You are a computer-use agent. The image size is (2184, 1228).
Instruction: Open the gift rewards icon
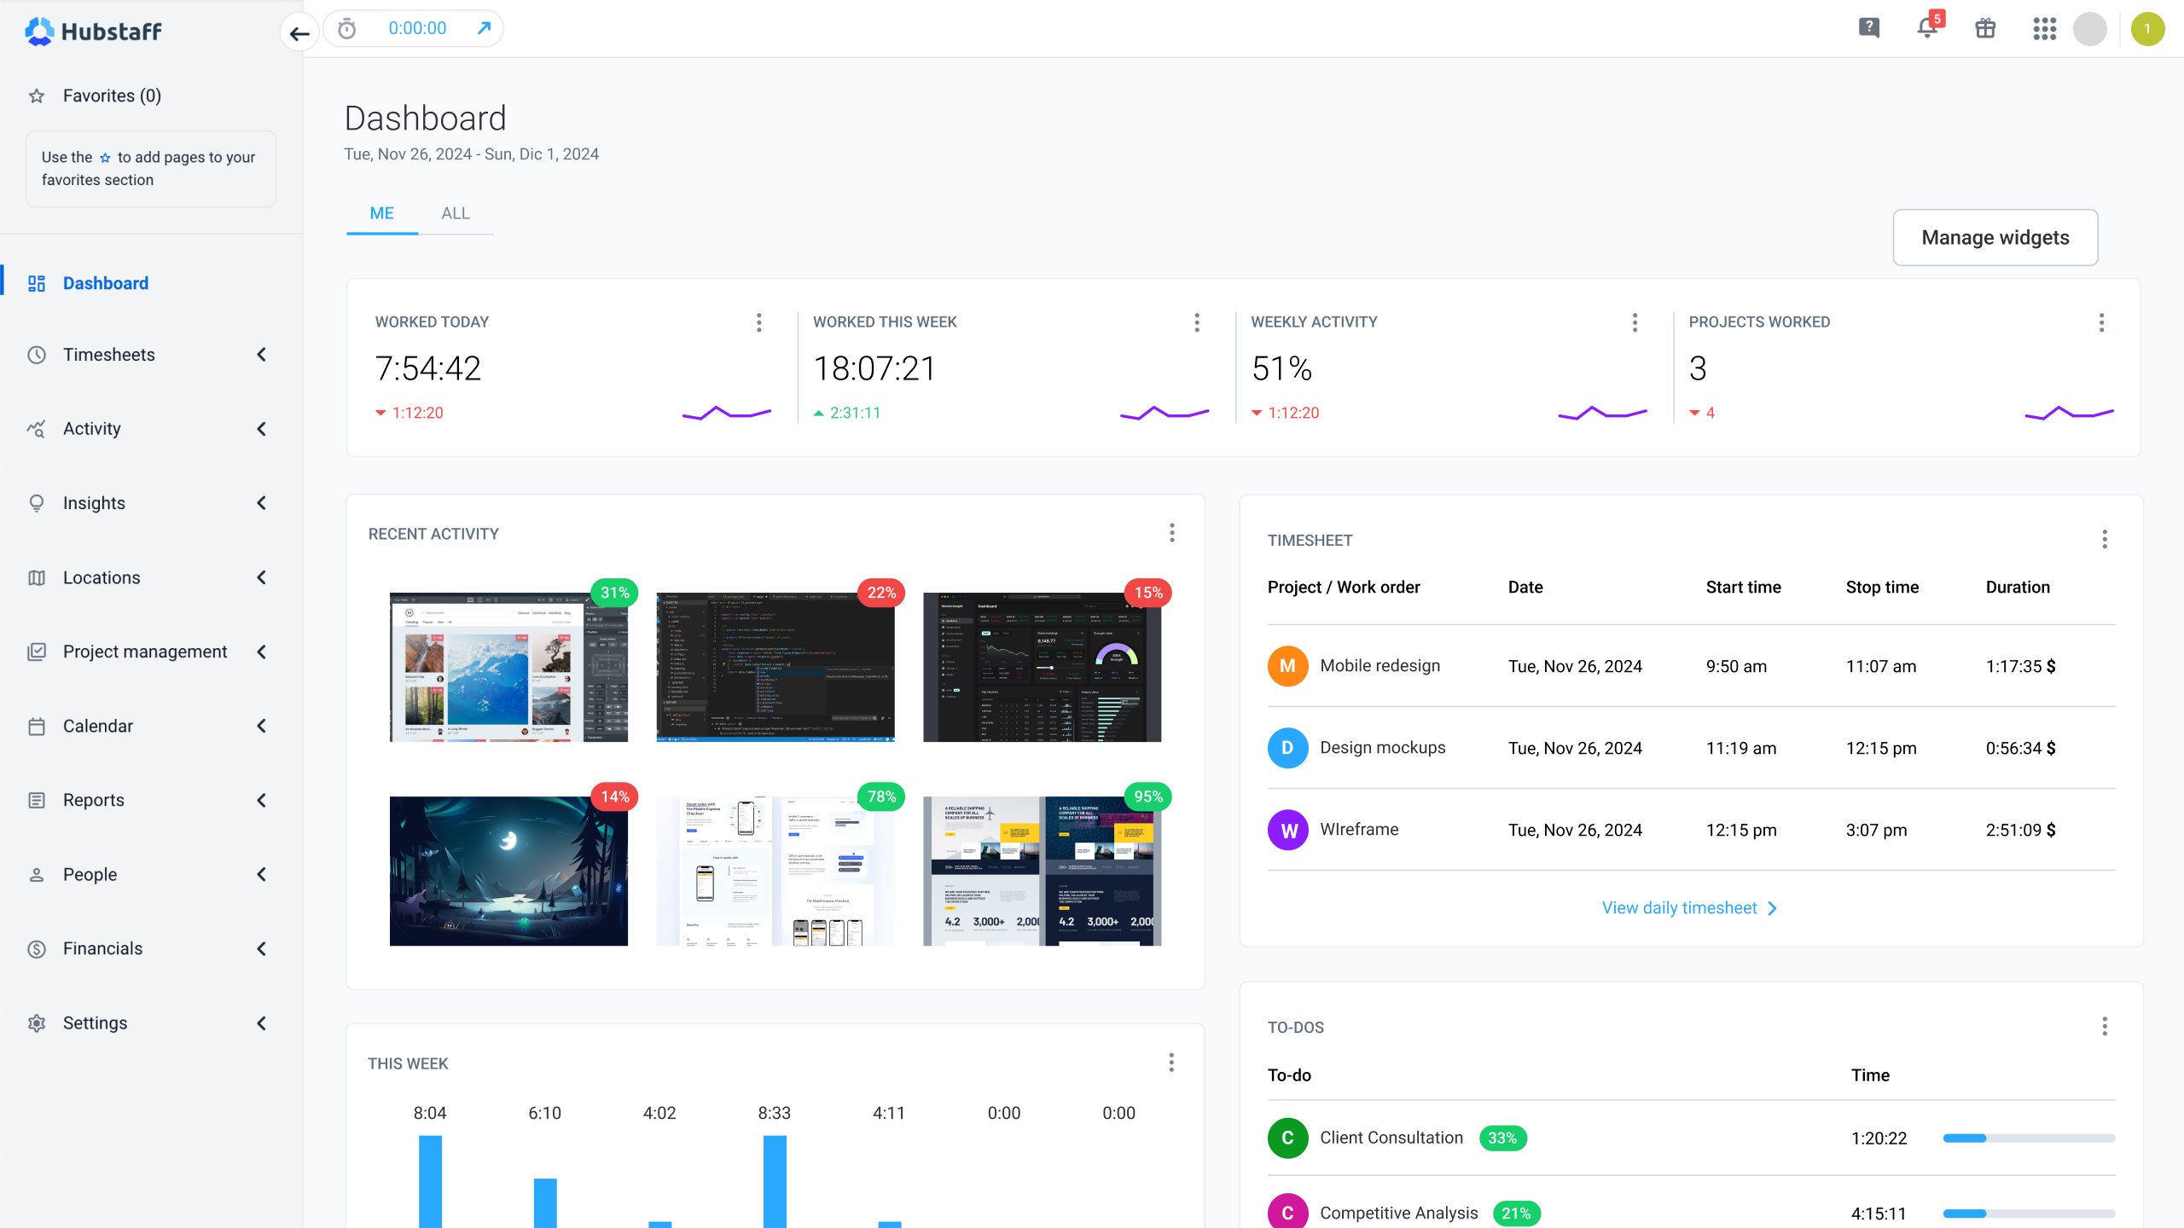click(x=1985, y=28)
